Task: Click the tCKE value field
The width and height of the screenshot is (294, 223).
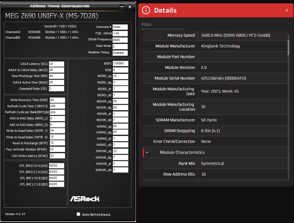Action: (121, 70)
